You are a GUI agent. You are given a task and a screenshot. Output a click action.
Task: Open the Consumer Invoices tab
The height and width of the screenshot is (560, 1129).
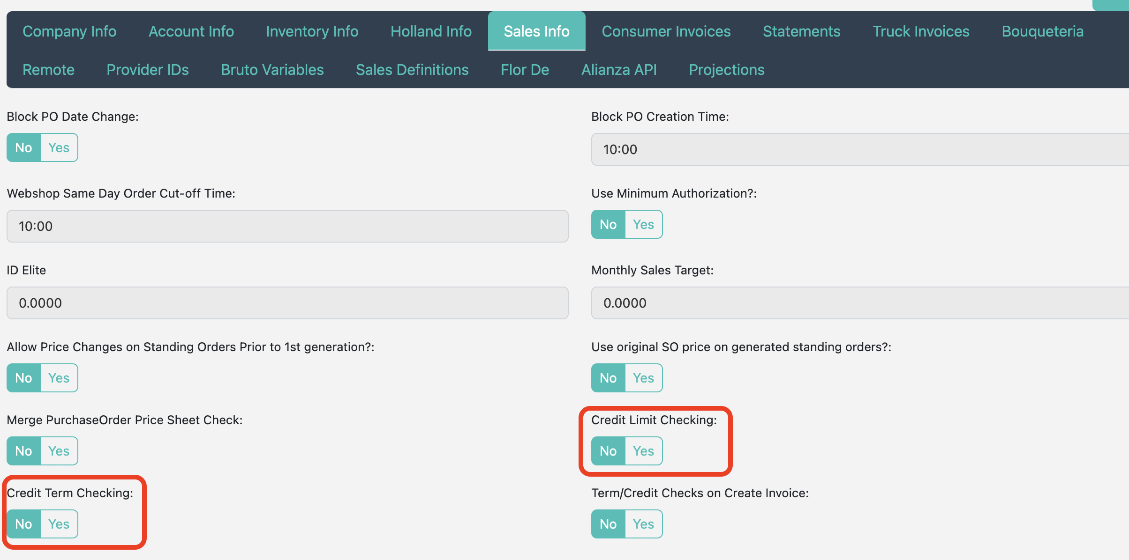(666, 31)
